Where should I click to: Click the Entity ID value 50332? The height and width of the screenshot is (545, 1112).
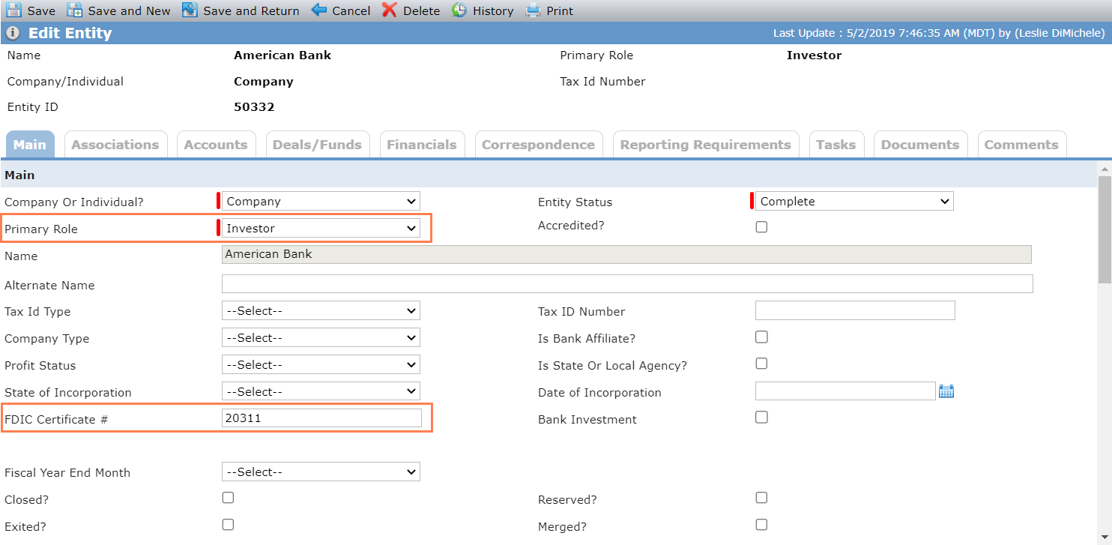pos(254,107)
